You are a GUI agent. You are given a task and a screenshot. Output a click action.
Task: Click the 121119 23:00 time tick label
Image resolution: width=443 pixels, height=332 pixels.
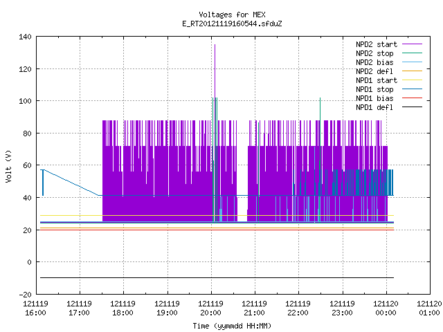point(342,308)
